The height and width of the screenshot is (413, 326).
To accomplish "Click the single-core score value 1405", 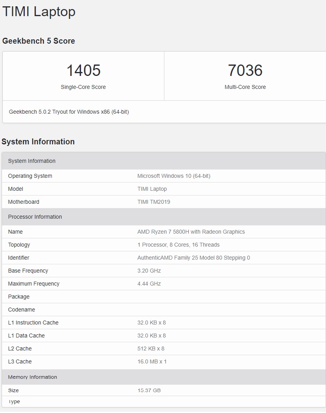I will (x=83, y=70).
